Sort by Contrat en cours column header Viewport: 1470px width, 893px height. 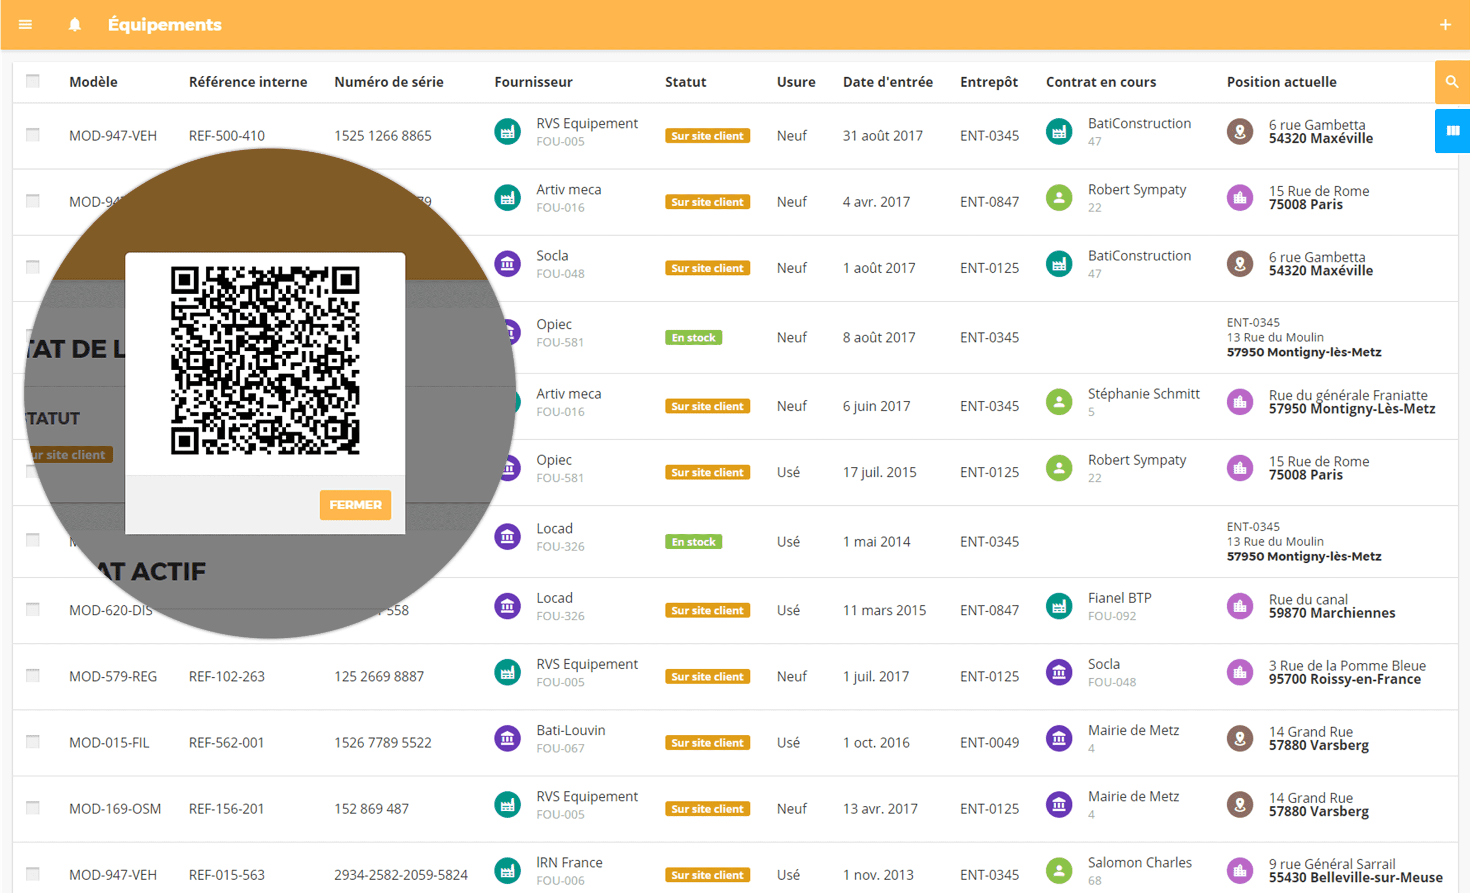point(1101,82)
